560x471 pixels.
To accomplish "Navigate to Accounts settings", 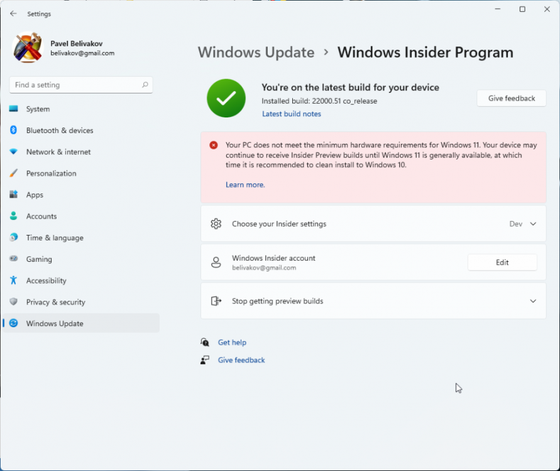I will point(81,216).
